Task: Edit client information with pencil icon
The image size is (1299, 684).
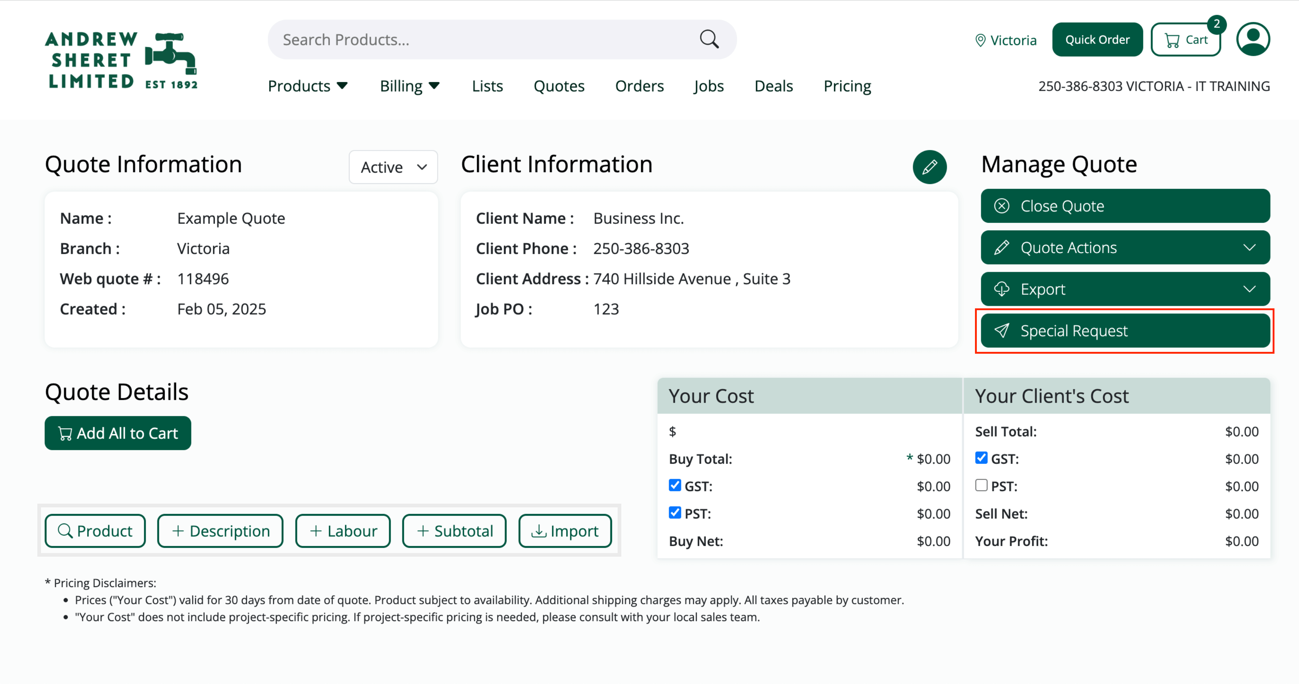Action: click(929, 167)
